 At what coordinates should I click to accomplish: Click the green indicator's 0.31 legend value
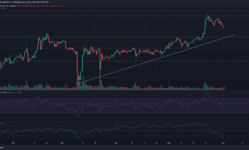(x=2, y=123)
